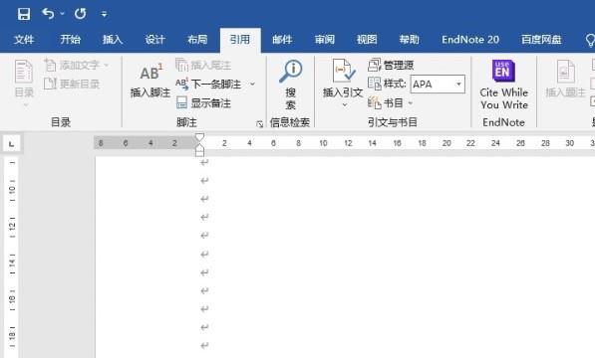
Task: Click the first paragraph mark in document
Action: coord(204,163)
